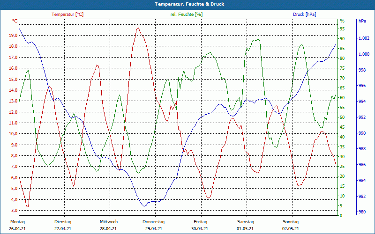This screenshot has height=234, width=375.
Task: Click the green humidity peak on Samstag
Action: coord(258,39)
